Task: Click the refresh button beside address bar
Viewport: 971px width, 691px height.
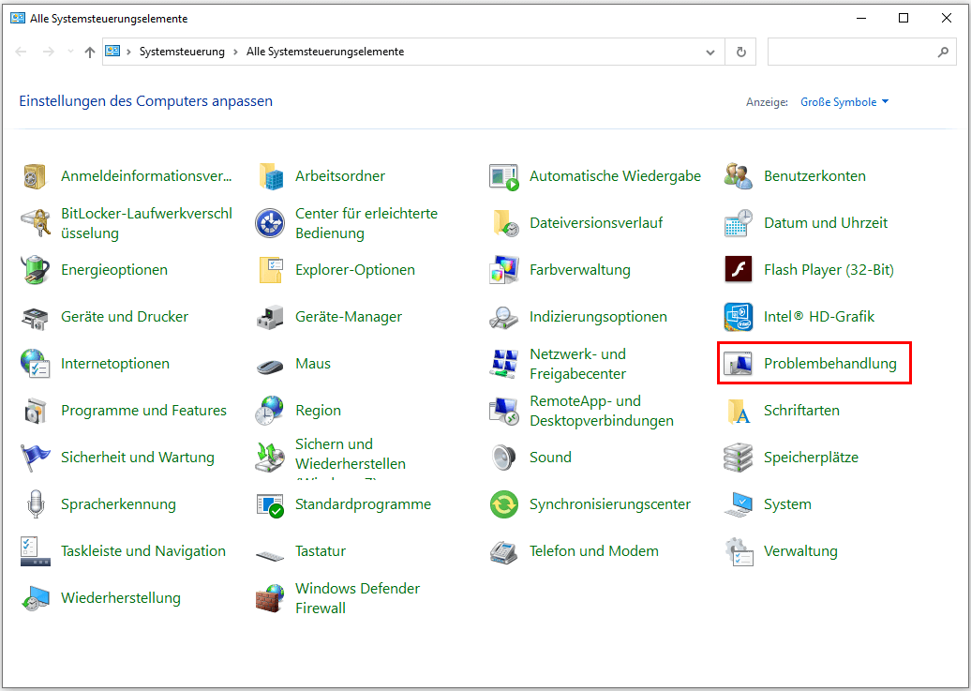Action: click(x=740, y=53)
